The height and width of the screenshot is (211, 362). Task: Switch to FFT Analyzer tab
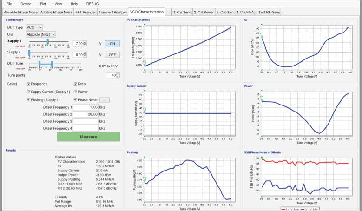coord(86,12)
